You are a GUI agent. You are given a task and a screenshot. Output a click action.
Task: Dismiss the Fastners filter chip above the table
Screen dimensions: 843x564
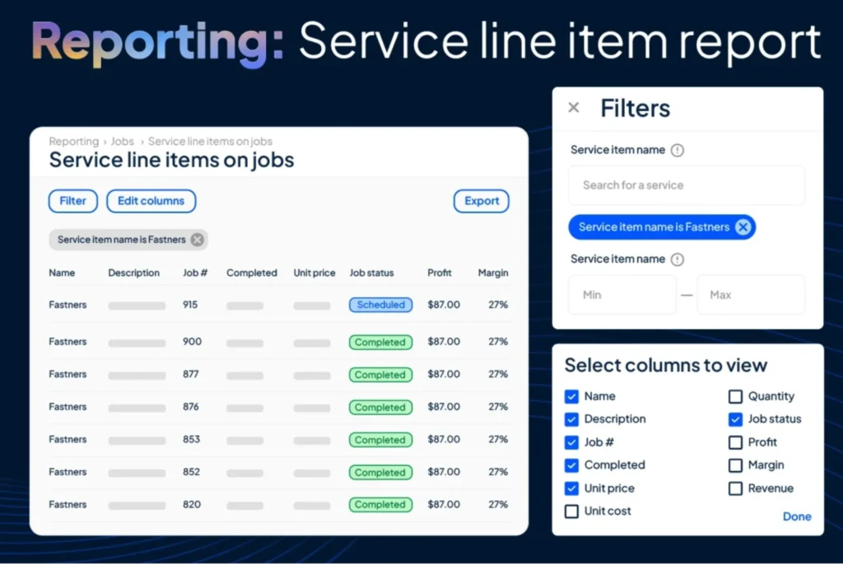[196, 240]
